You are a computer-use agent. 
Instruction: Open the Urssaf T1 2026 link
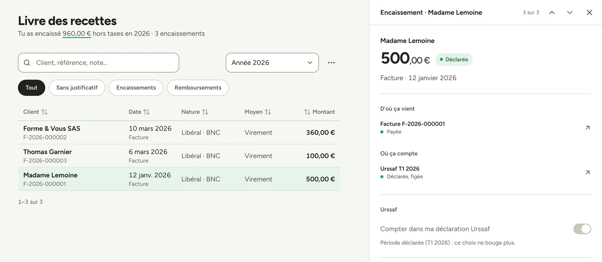click(x=400, y=169)
